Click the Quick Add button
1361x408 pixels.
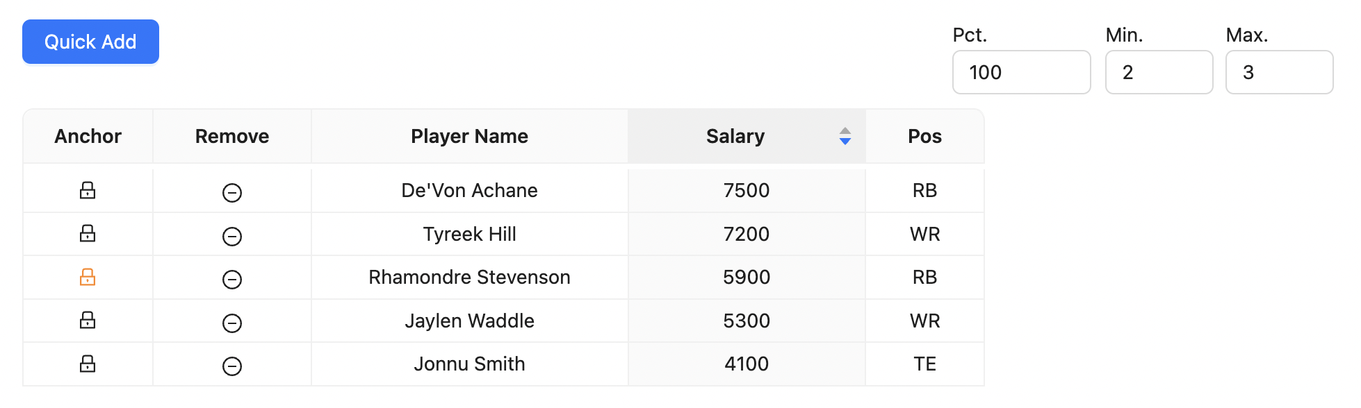(x=90, y=42)
